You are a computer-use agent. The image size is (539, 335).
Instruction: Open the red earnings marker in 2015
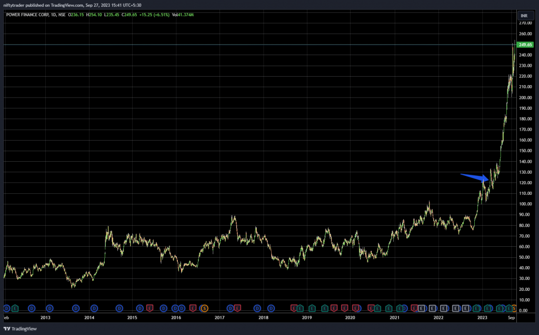(x=149, y=308)
